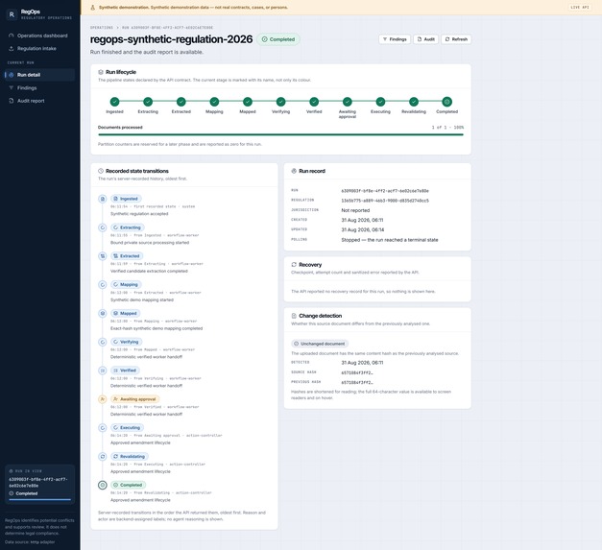
Task: Click the previous hash value
Action: (x=357, y=382)
